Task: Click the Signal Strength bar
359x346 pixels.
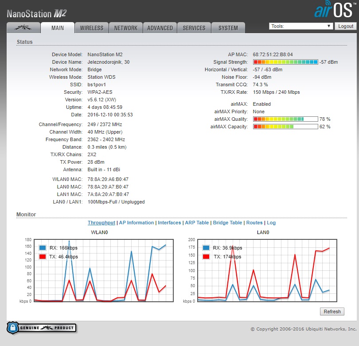Action: (x=285, y=62)
